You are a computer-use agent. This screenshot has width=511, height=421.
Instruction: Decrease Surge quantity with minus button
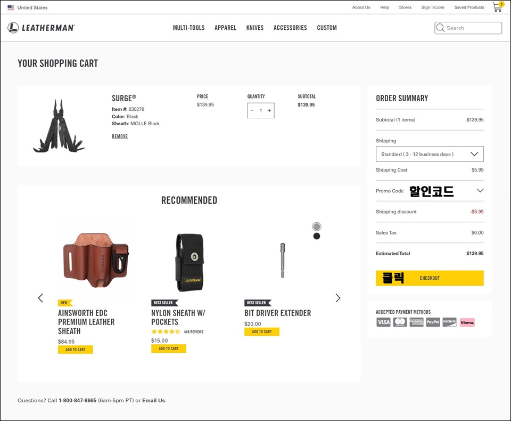252,111
